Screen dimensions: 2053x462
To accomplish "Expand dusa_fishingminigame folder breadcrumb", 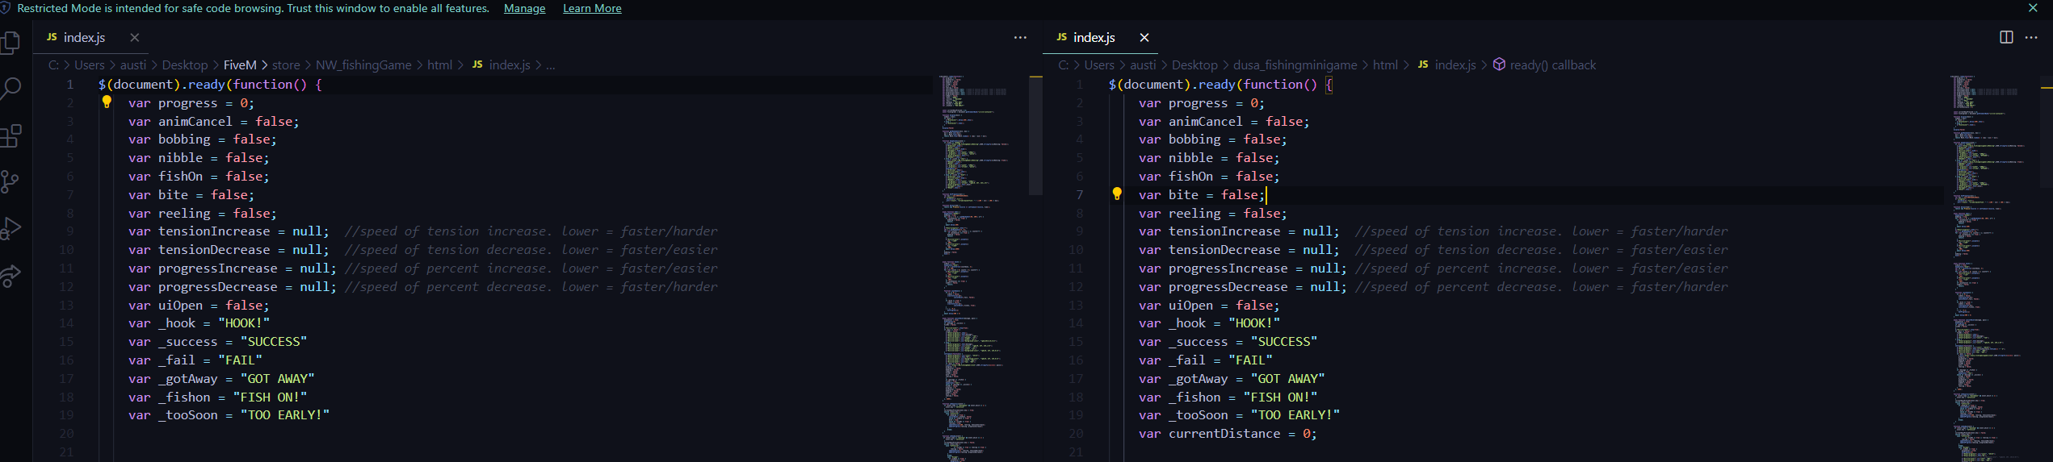I will pyautogui.click(x=1295, y=65).
